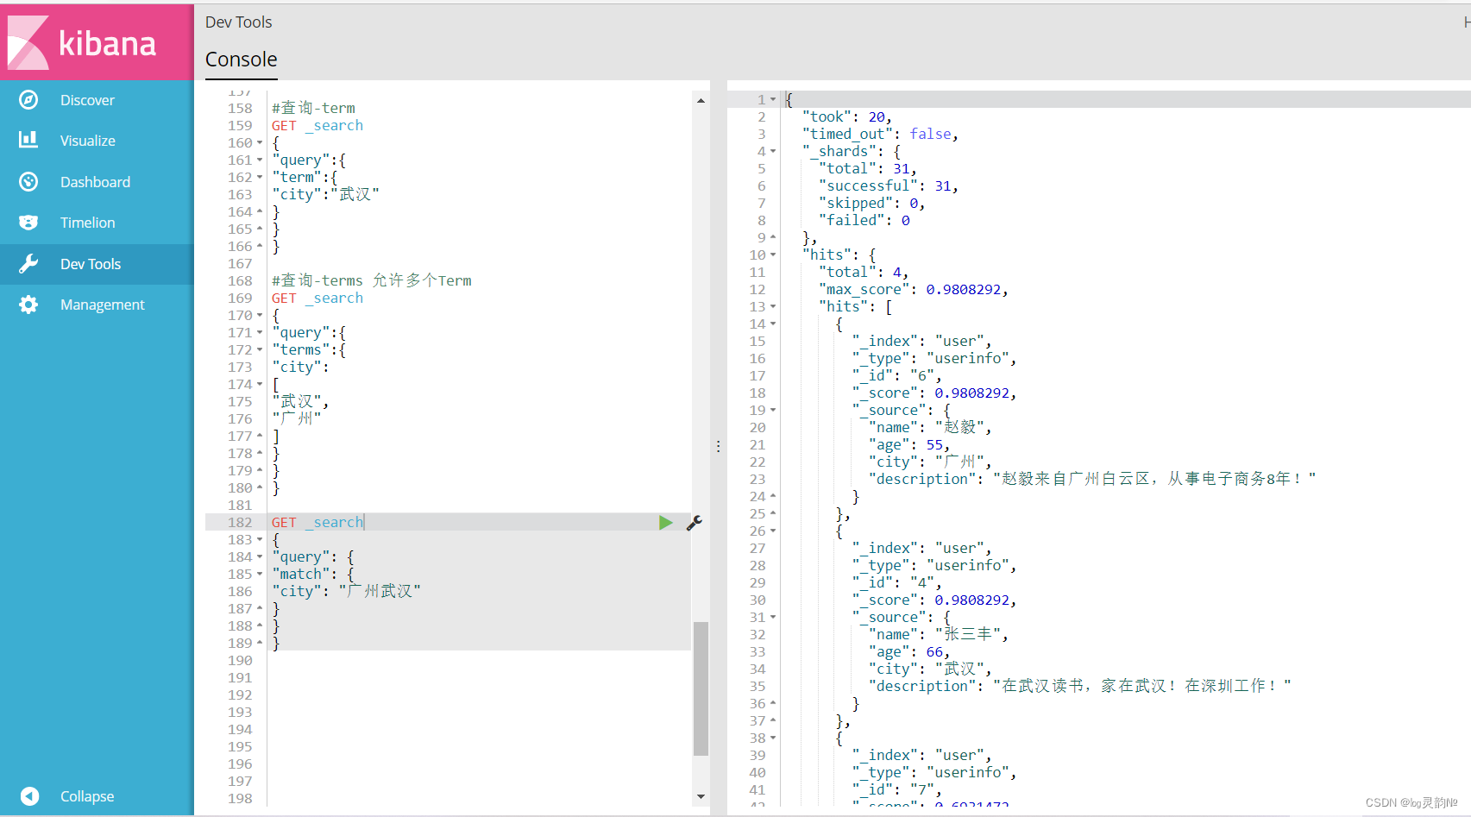Open Dashboard gauge icon
The image size is (1471, 817).
coord(28,181)
